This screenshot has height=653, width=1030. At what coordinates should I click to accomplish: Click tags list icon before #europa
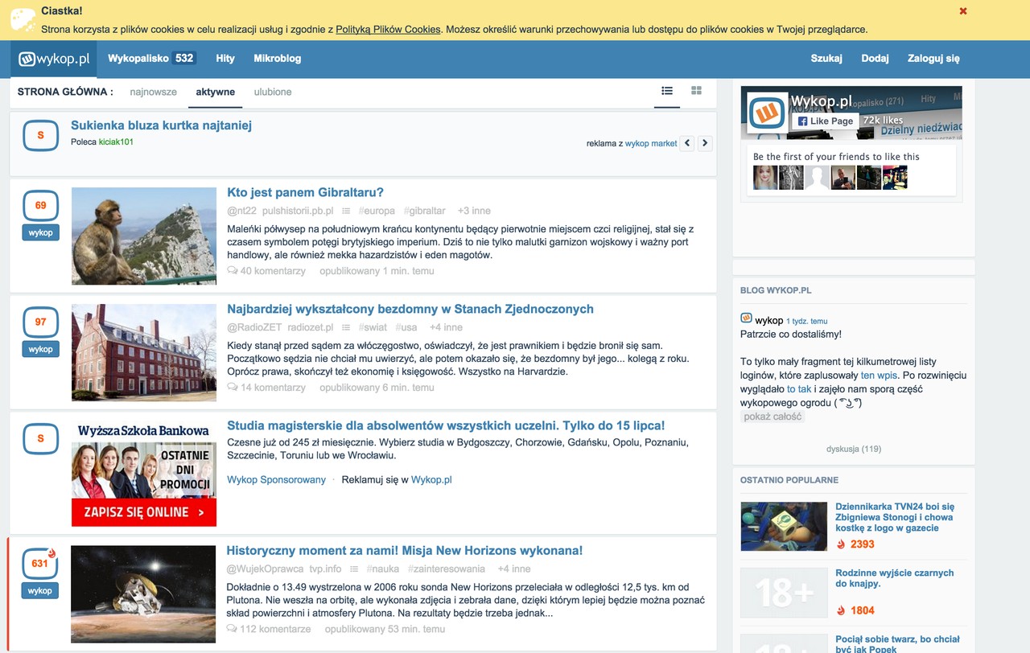pyautogui.click(x=346, y=211)
